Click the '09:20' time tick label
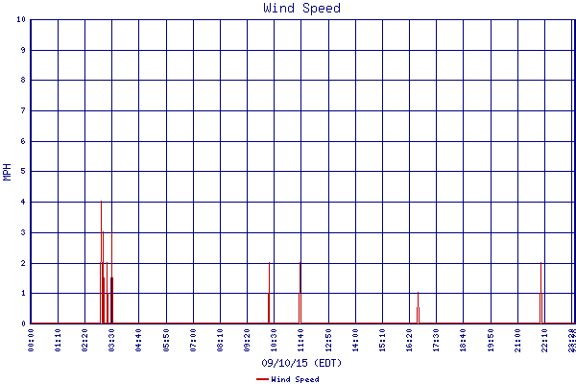 [x=248, y=340]
